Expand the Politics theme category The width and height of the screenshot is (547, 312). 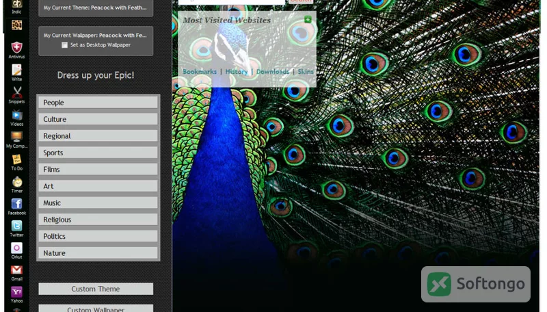coord(98,237)
